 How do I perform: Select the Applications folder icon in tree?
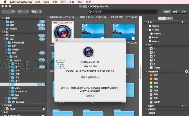(13, 91)
